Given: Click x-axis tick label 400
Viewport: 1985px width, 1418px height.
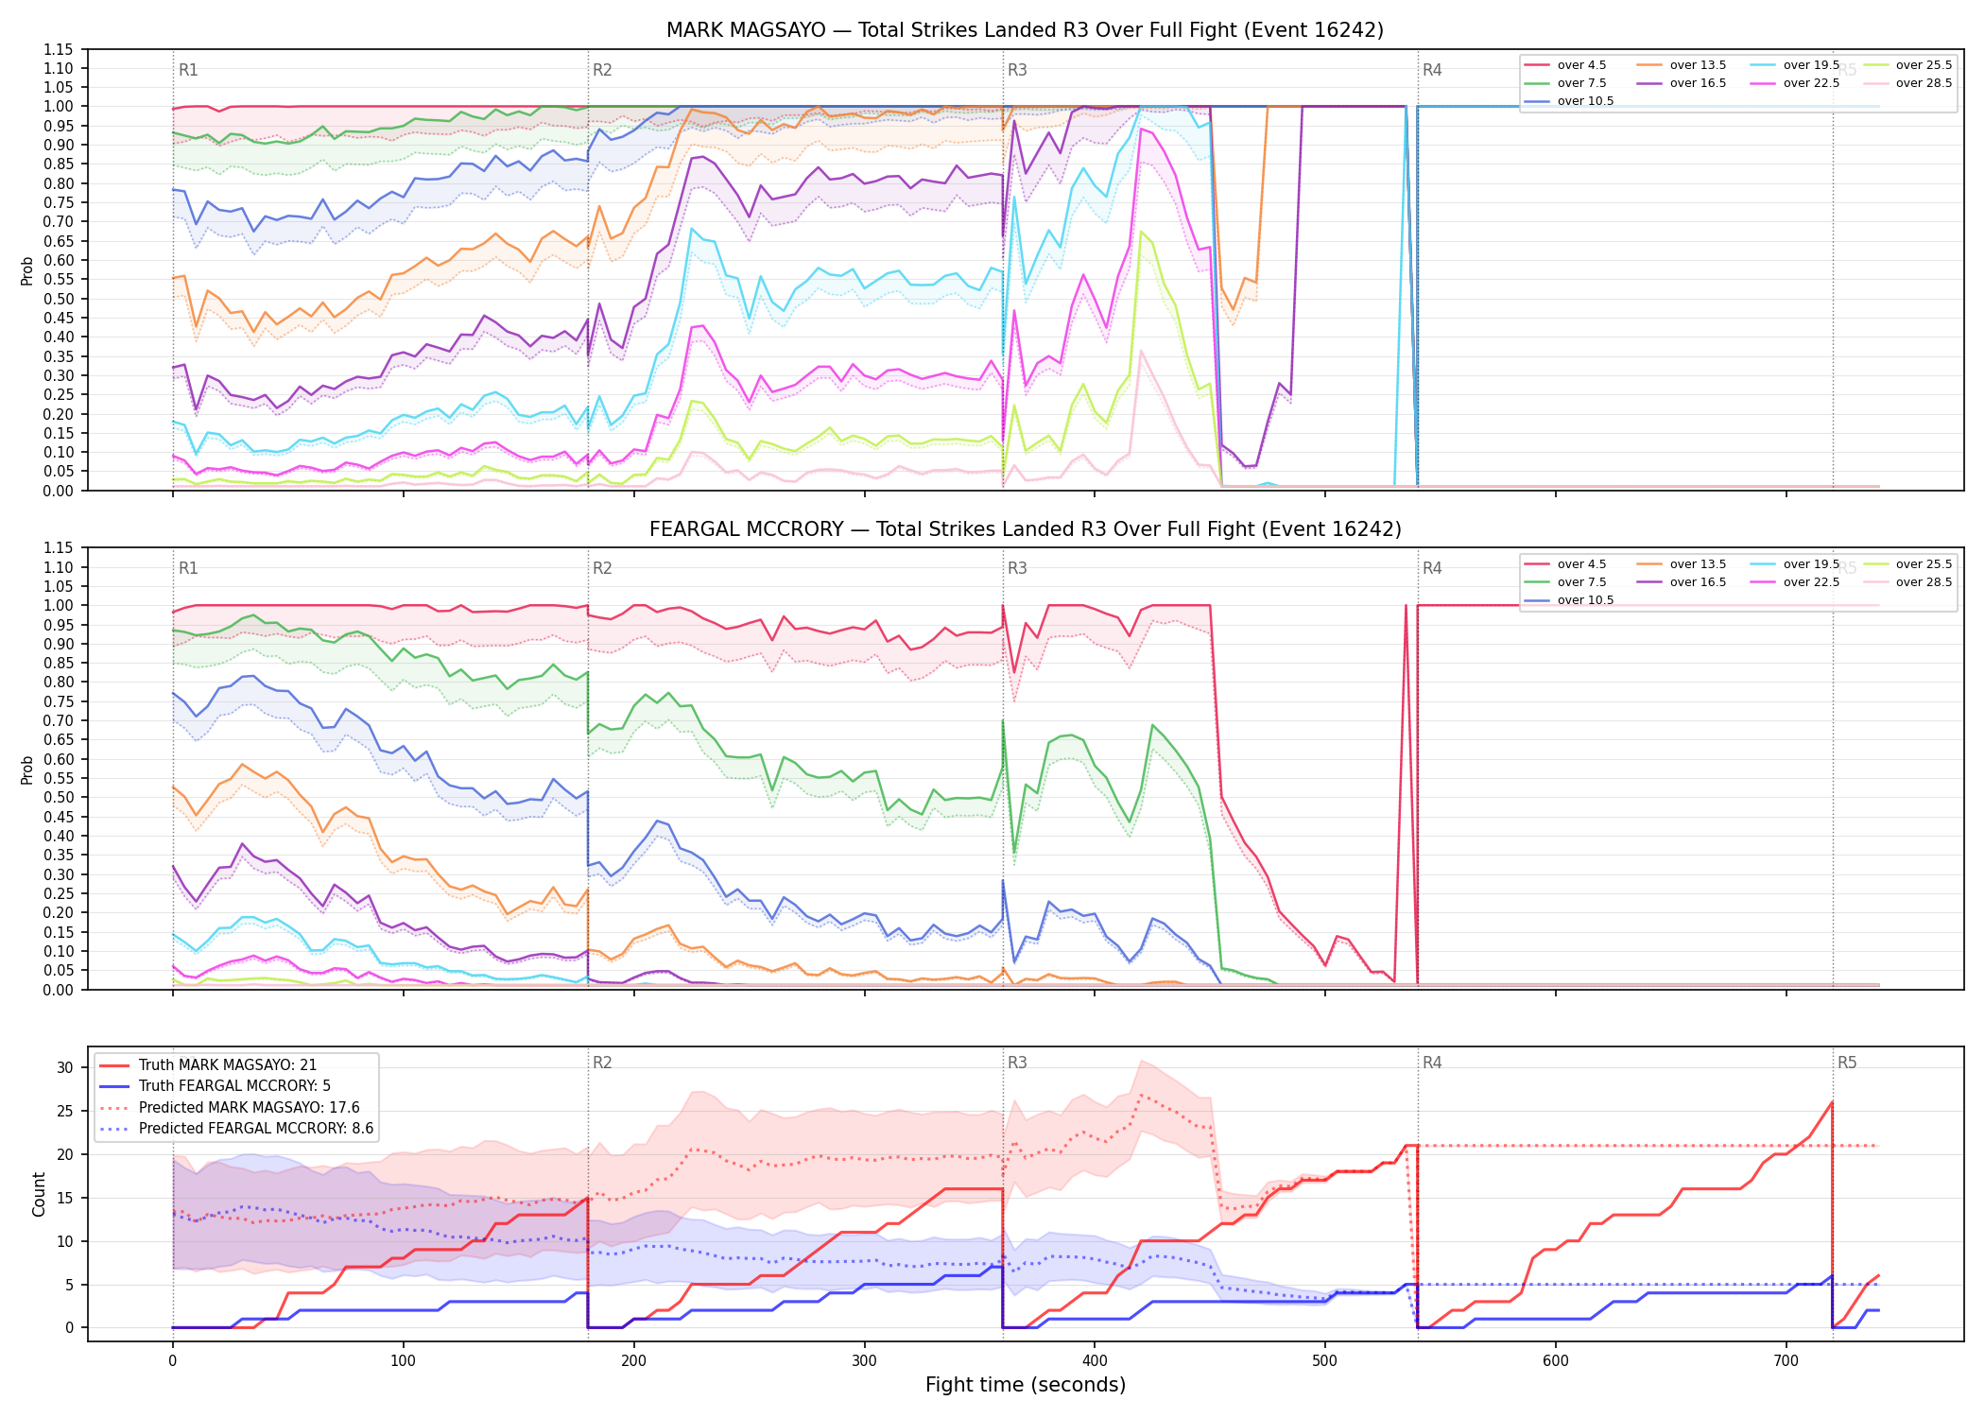Looking at the screenshot, I should point(1095,1361).
